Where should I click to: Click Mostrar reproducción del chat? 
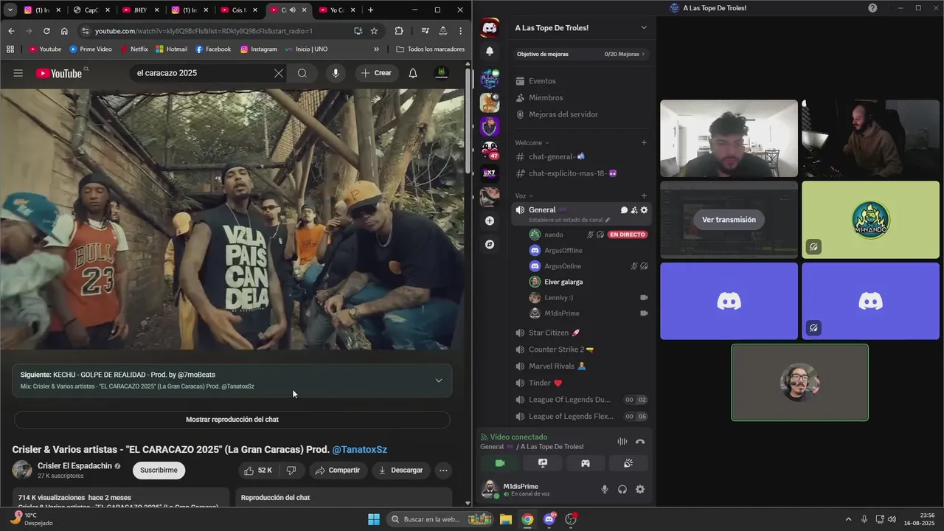click(232, 420)
